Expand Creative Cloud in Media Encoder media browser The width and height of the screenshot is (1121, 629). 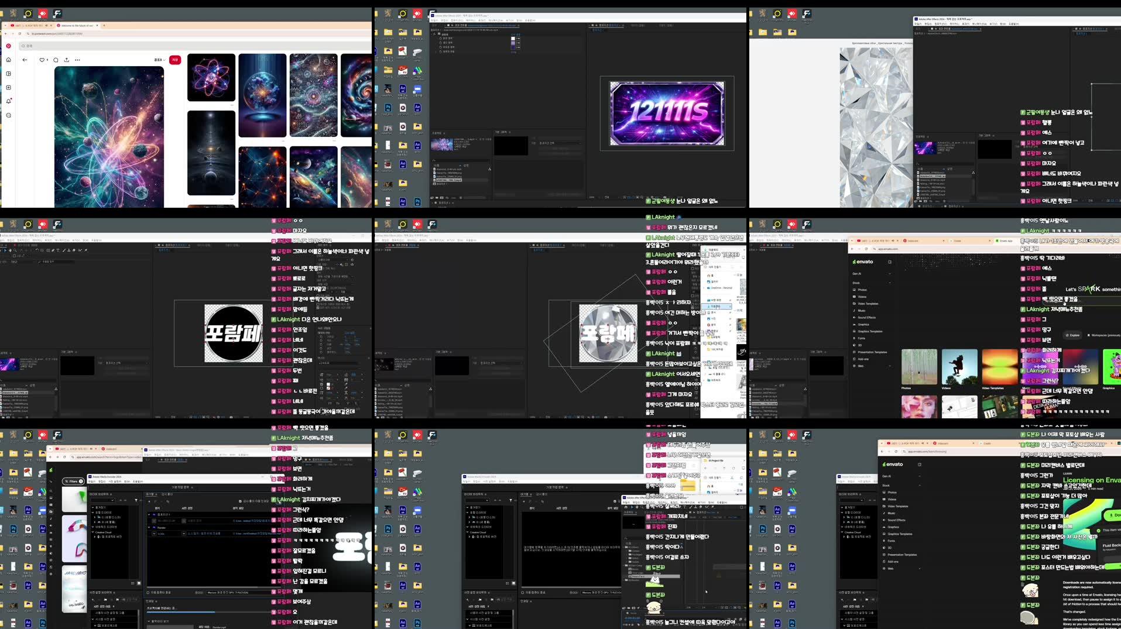pos(92,532)
